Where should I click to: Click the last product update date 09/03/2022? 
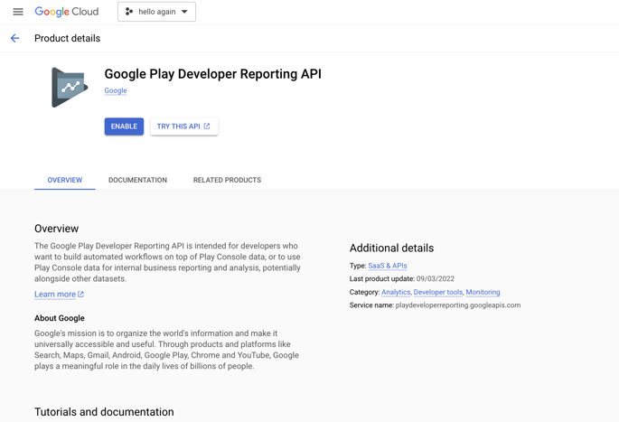(435, 278)
